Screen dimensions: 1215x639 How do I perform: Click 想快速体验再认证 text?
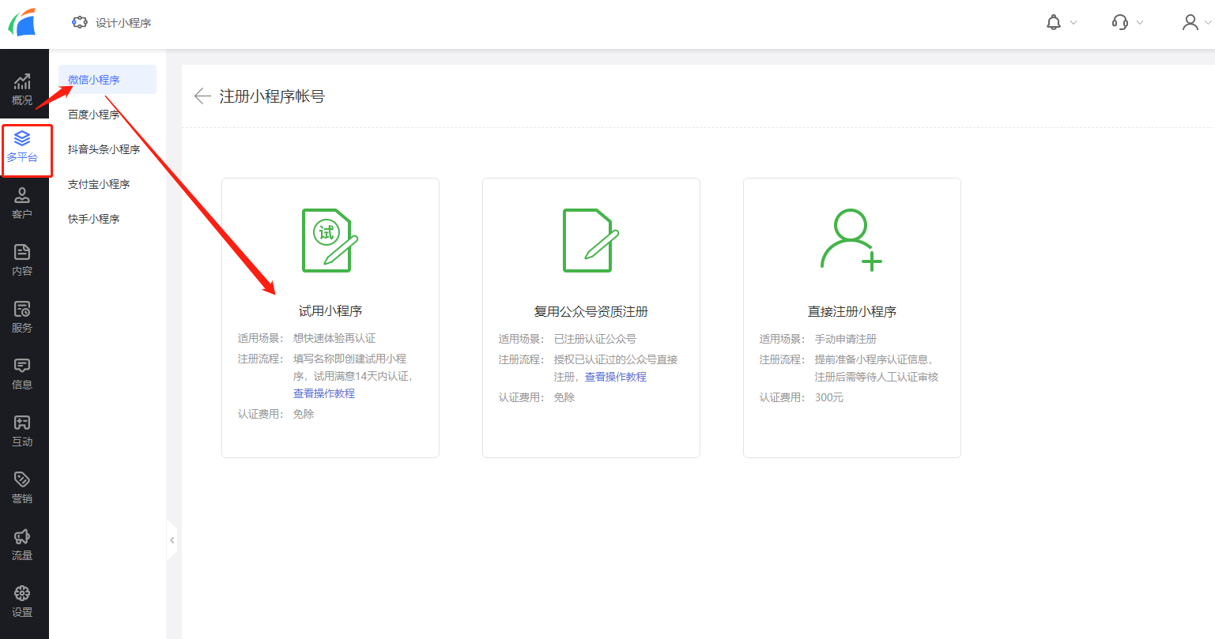[x=334, y=338]
